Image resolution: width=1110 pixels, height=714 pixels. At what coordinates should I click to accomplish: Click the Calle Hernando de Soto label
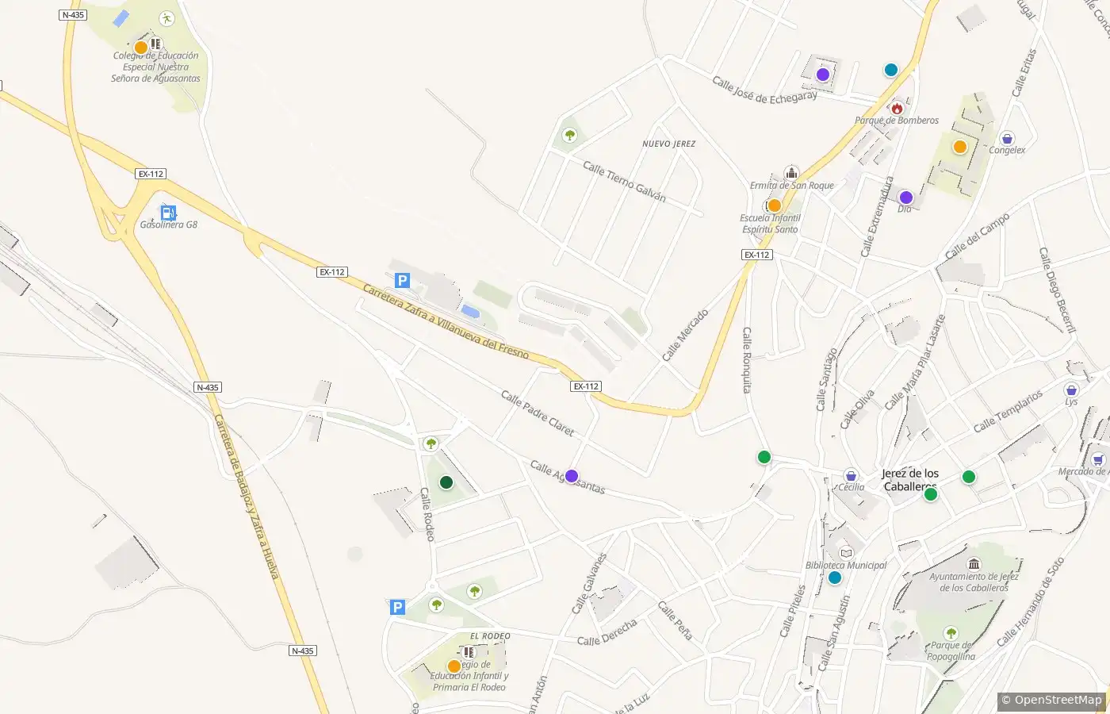pyautogui.click(x=1031, y=603)
